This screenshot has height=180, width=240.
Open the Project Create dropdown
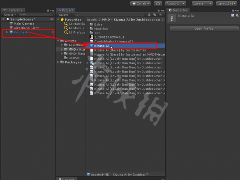pos(65,15)
